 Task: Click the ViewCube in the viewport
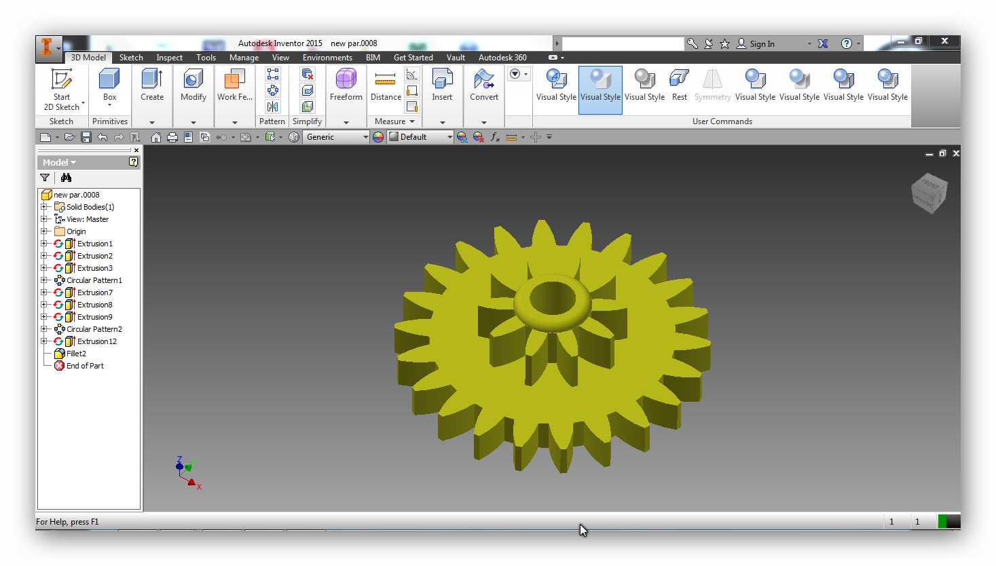(x=929, y=193)
